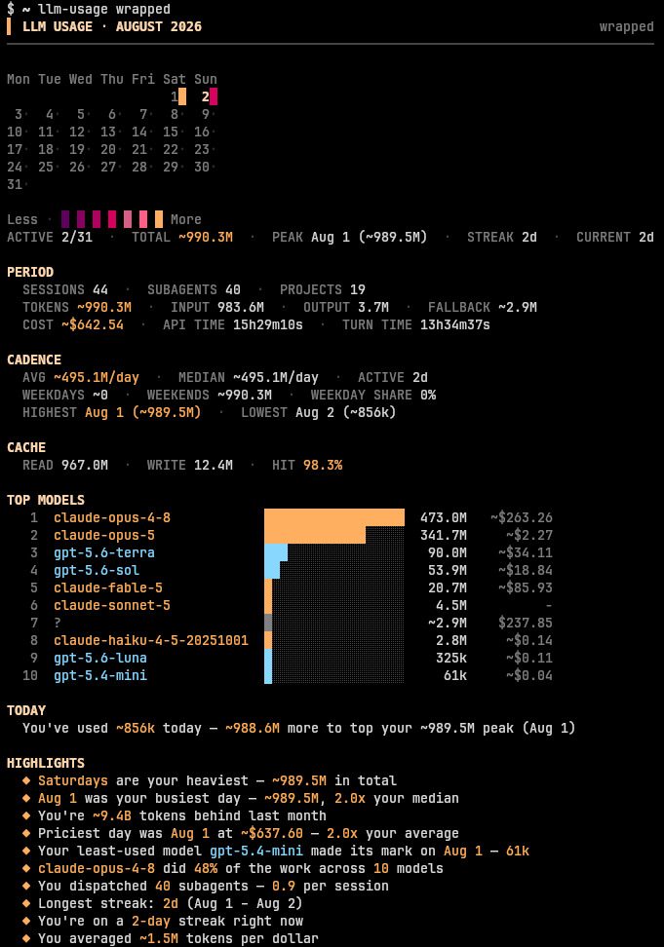This screenshot has width=664, height=947.
Task: Click the "PEAK Aug 1 (~989.5M)" stat
Action: pos(350,237)
